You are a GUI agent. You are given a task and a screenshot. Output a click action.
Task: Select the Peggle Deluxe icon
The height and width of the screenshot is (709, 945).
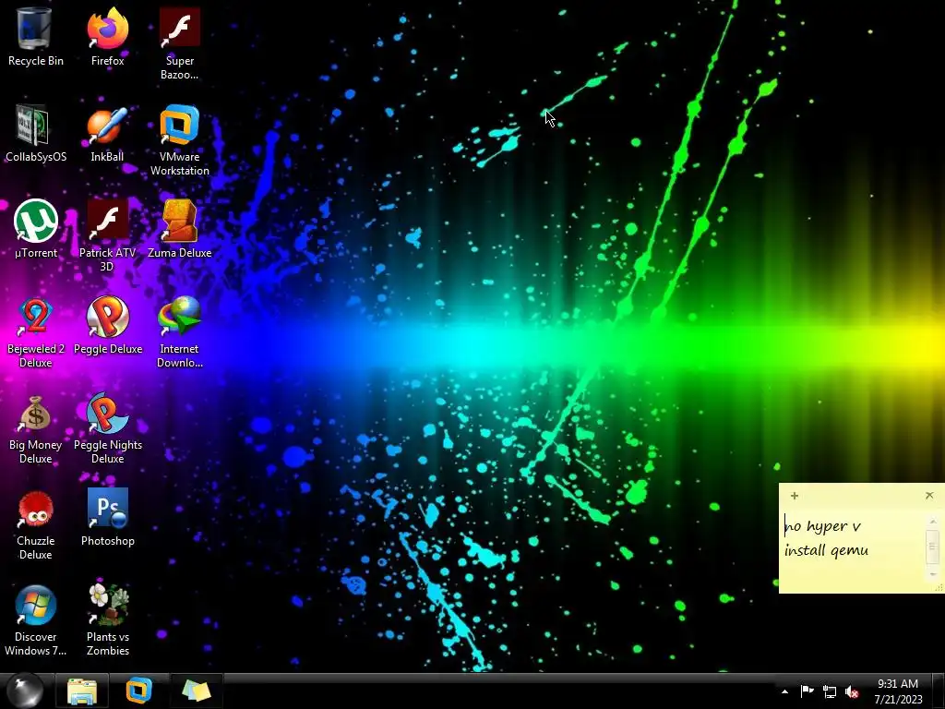point(107,326)
